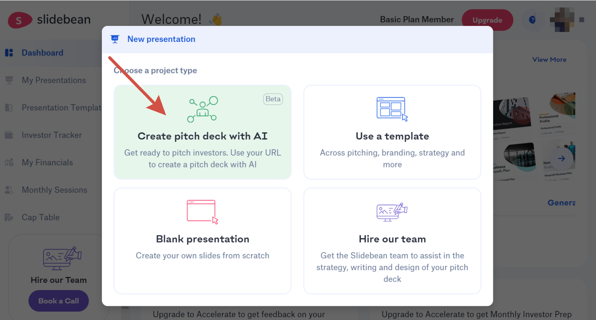The image size is (596, 320).
Task: Click the Cap Table icon
Action: (x=9, y=217)
